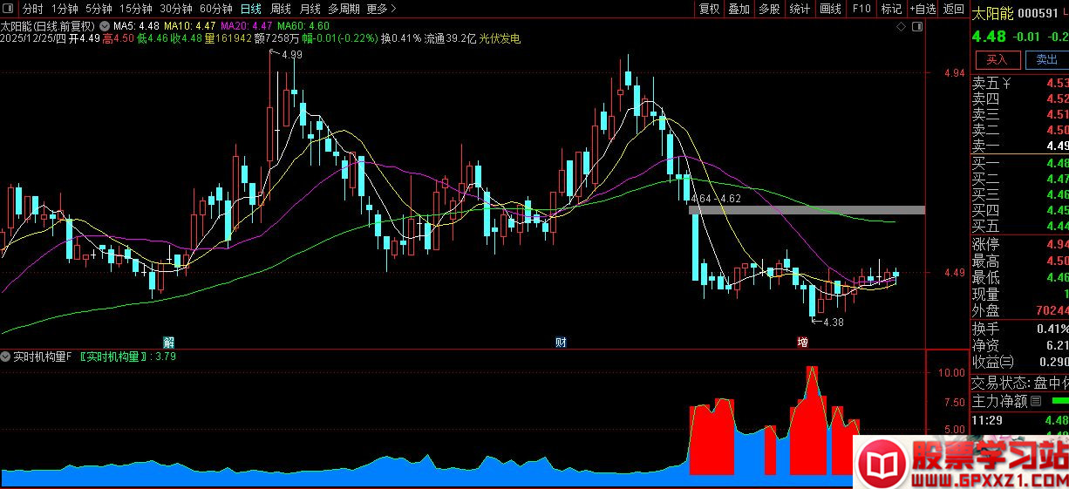Add stock via +自选 button
This screenshot has height=489, width=1069.
click(x=923, y=9)
